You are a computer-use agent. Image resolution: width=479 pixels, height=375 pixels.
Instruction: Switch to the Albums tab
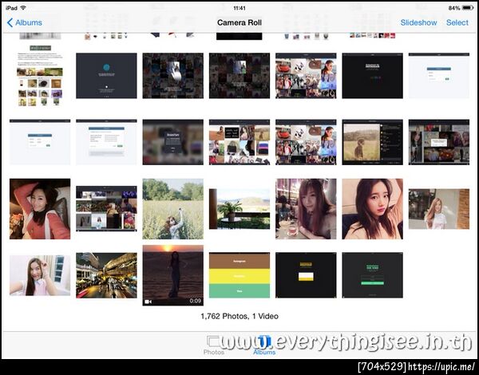(x=264, y=345)
